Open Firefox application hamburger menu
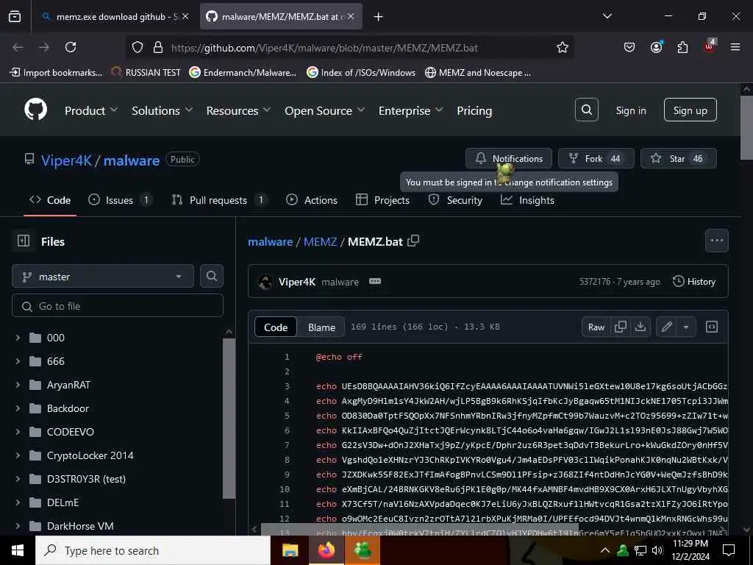Image resolution: width=753 pixels, height=565 pixels. point(735,47)
